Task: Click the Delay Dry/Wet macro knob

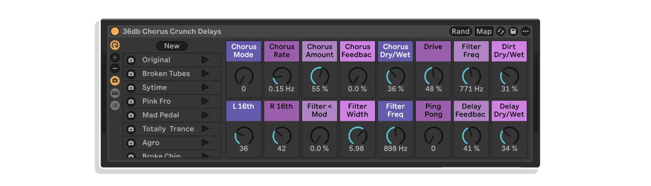Action: point(510,136)
